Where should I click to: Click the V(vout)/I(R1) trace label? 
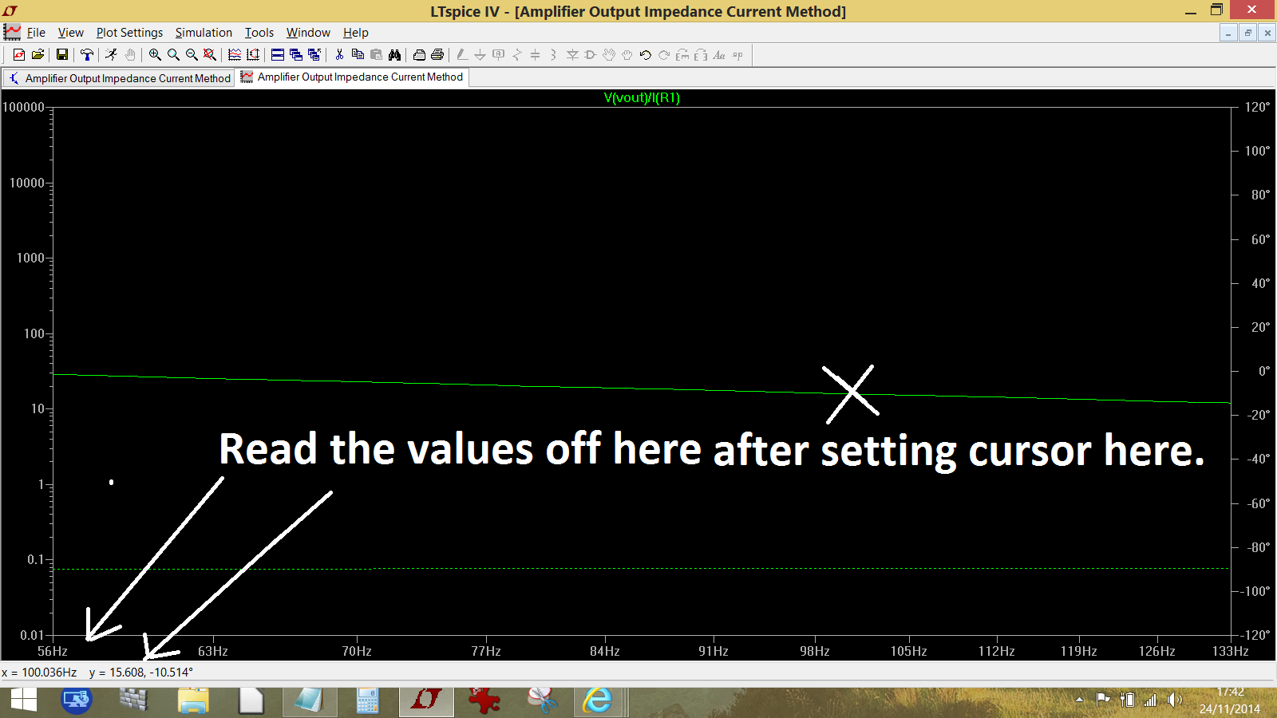[x=642, y=97]
